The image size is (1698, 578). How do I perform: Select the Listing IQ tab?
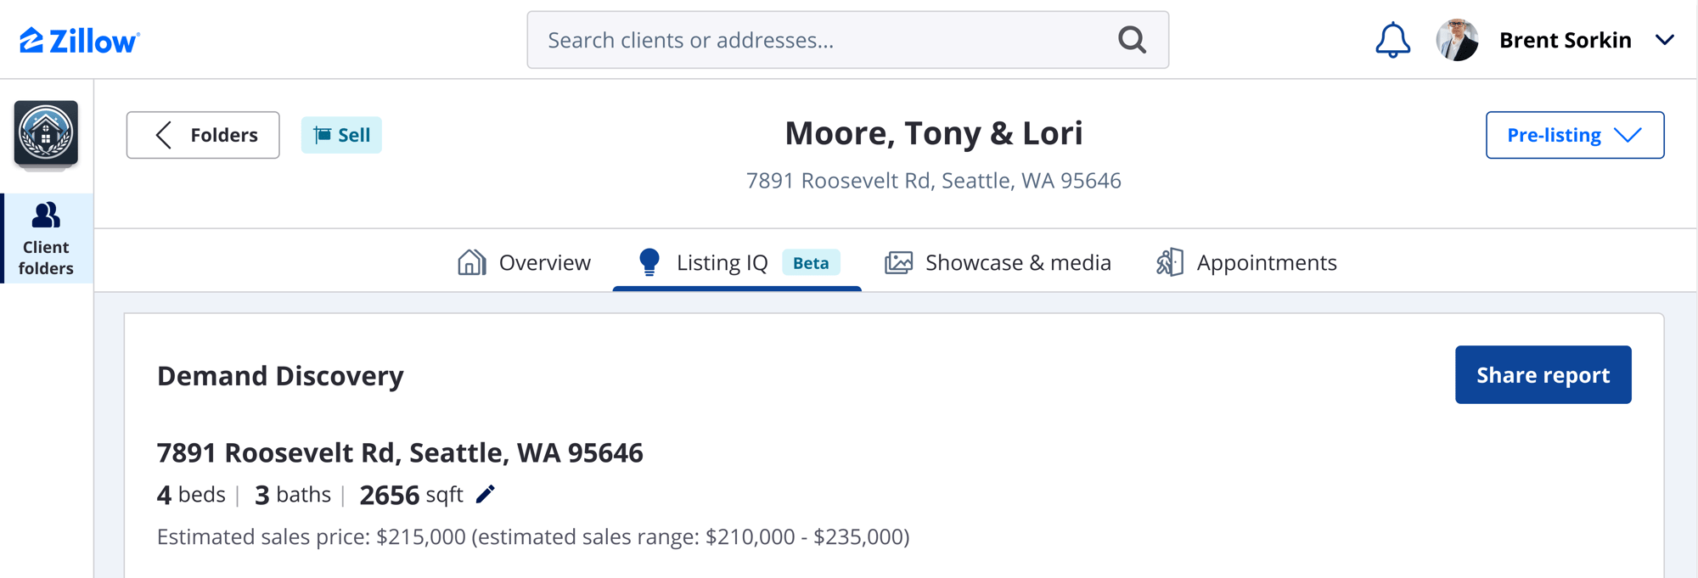click(x=722, y=263)
